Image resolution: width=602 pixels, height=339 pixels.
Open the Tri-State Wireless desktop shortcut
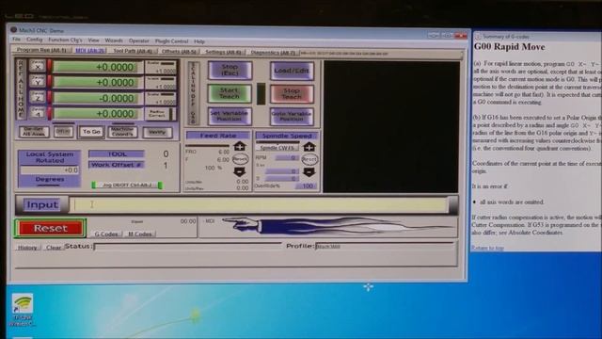(22, 310)
